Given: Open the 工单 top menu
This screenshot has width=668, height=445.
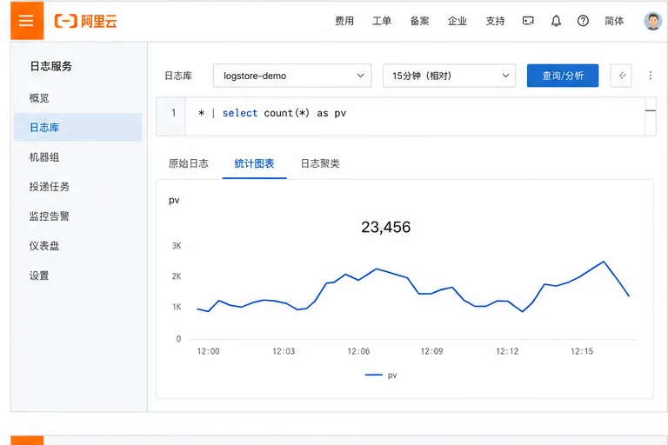Looking at the screenshot, I should click(382, 21).
